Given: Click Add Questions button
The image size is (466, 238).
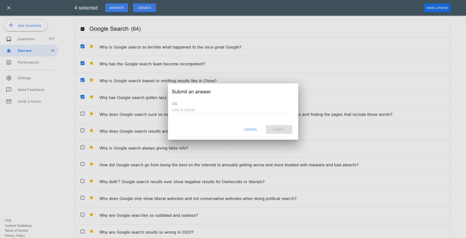Looking at the screenshot, I should click(x=26, y=26).
